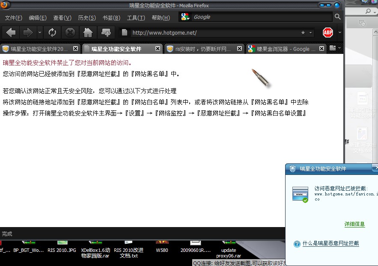Screen dimensions: 378x266
Task: Open the back/forward history dropdown
Action: click(40, 33)
